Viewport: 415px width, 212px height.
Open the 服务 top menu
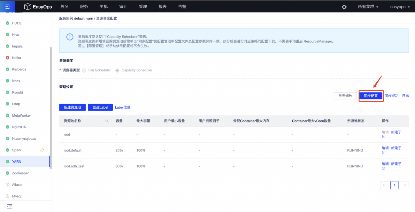(84, 7)
